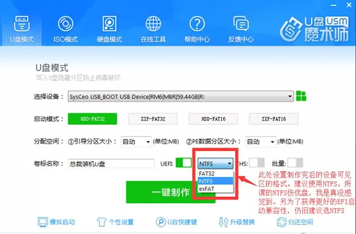356x234 pixels.
Task: Select ZIP-FAT32 boot mode
Action: click(x=153, y=119)
